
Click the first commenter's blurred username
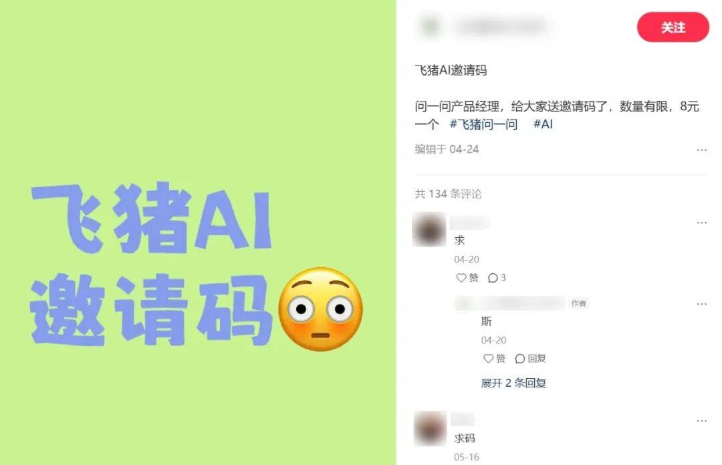[x=470, y=223]
